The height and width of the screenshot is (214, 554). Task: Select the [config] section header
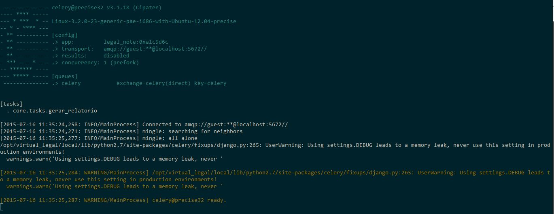(64, 35)
